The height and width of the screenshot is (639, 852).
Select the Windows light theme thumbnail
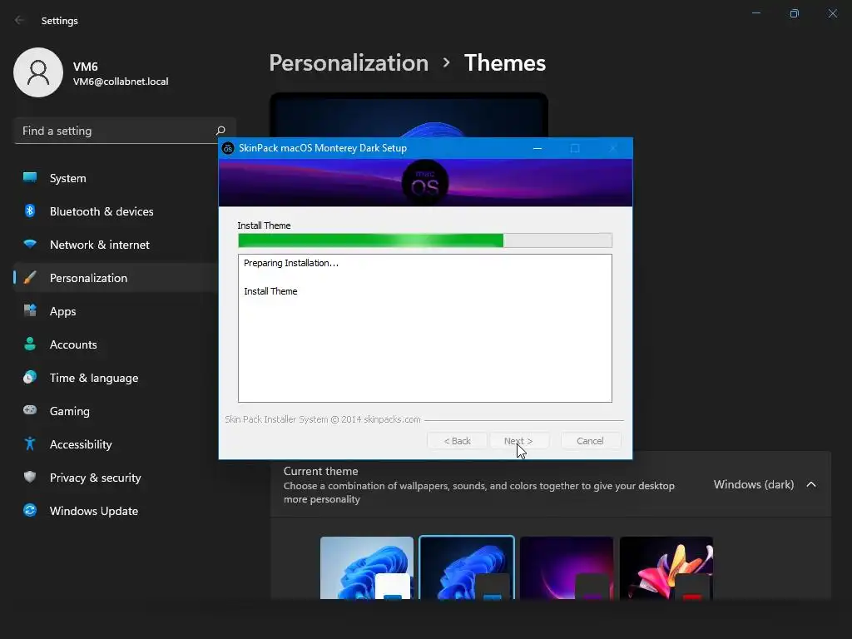pyautogui.click(x=367, y=567)
